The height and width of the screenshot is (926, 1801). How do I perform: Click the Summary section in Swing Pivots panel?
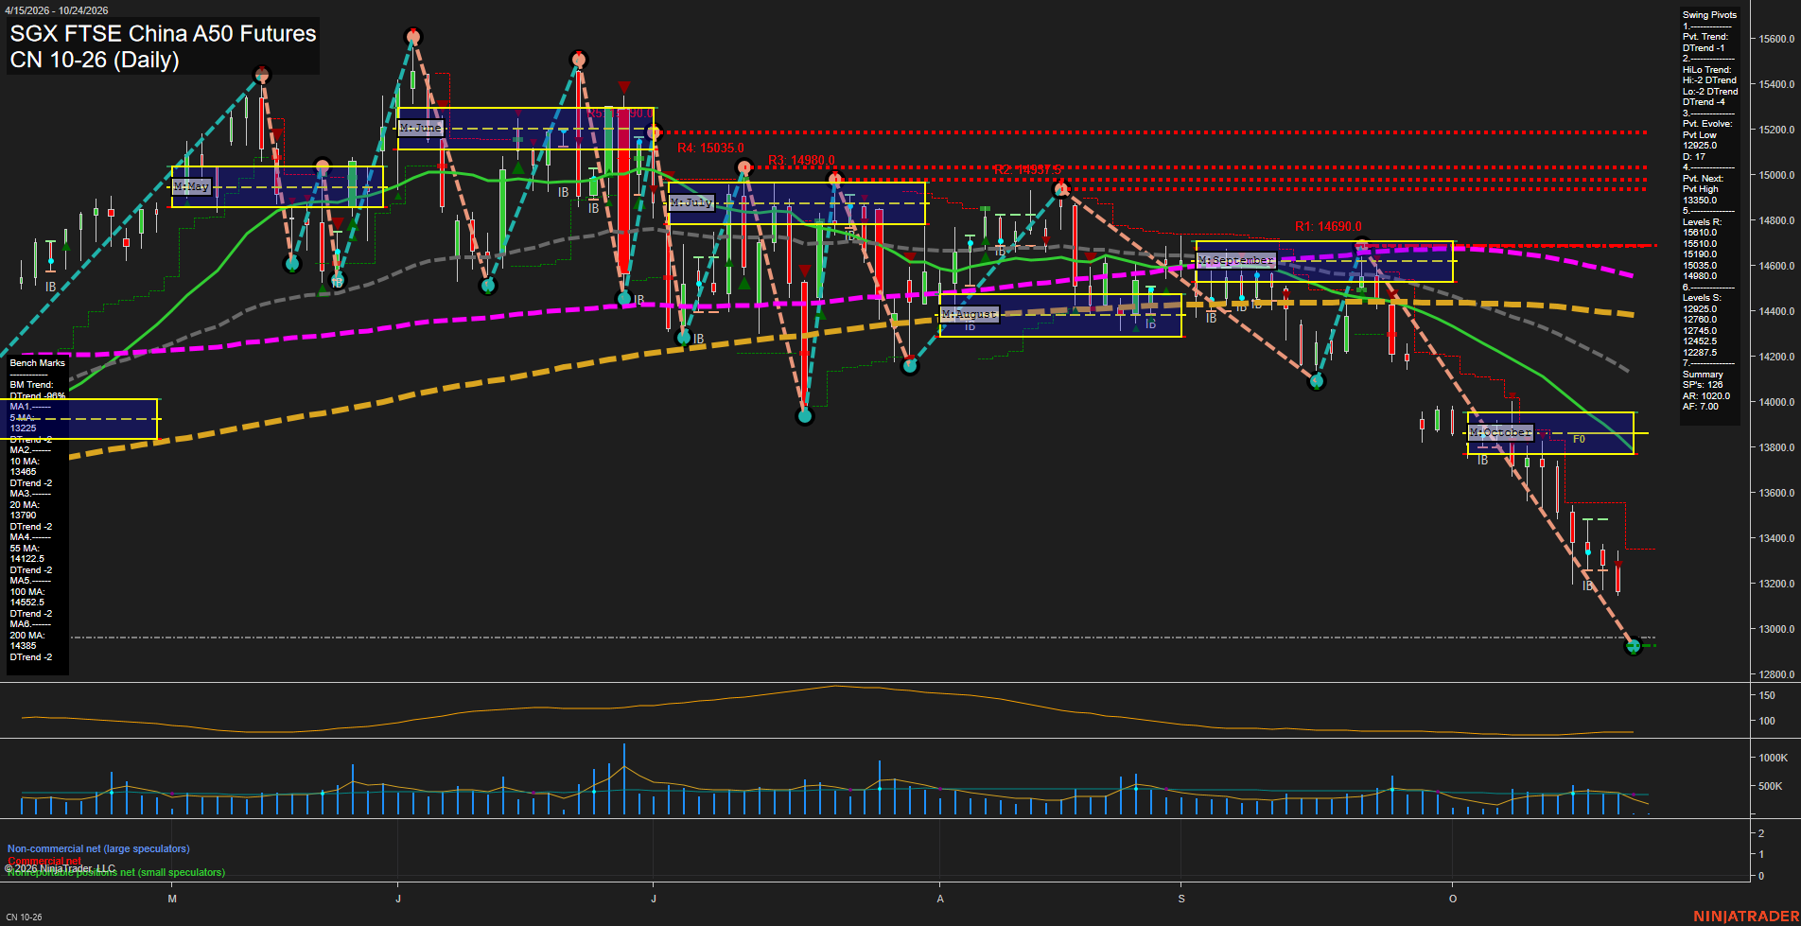(1703, 375)
